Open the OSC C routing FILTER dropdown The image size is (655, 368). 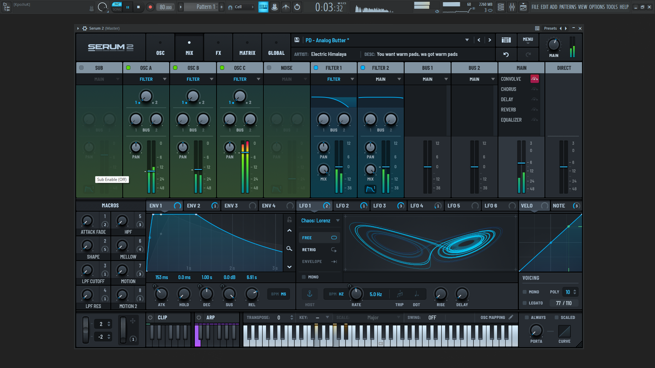(240, 79)
